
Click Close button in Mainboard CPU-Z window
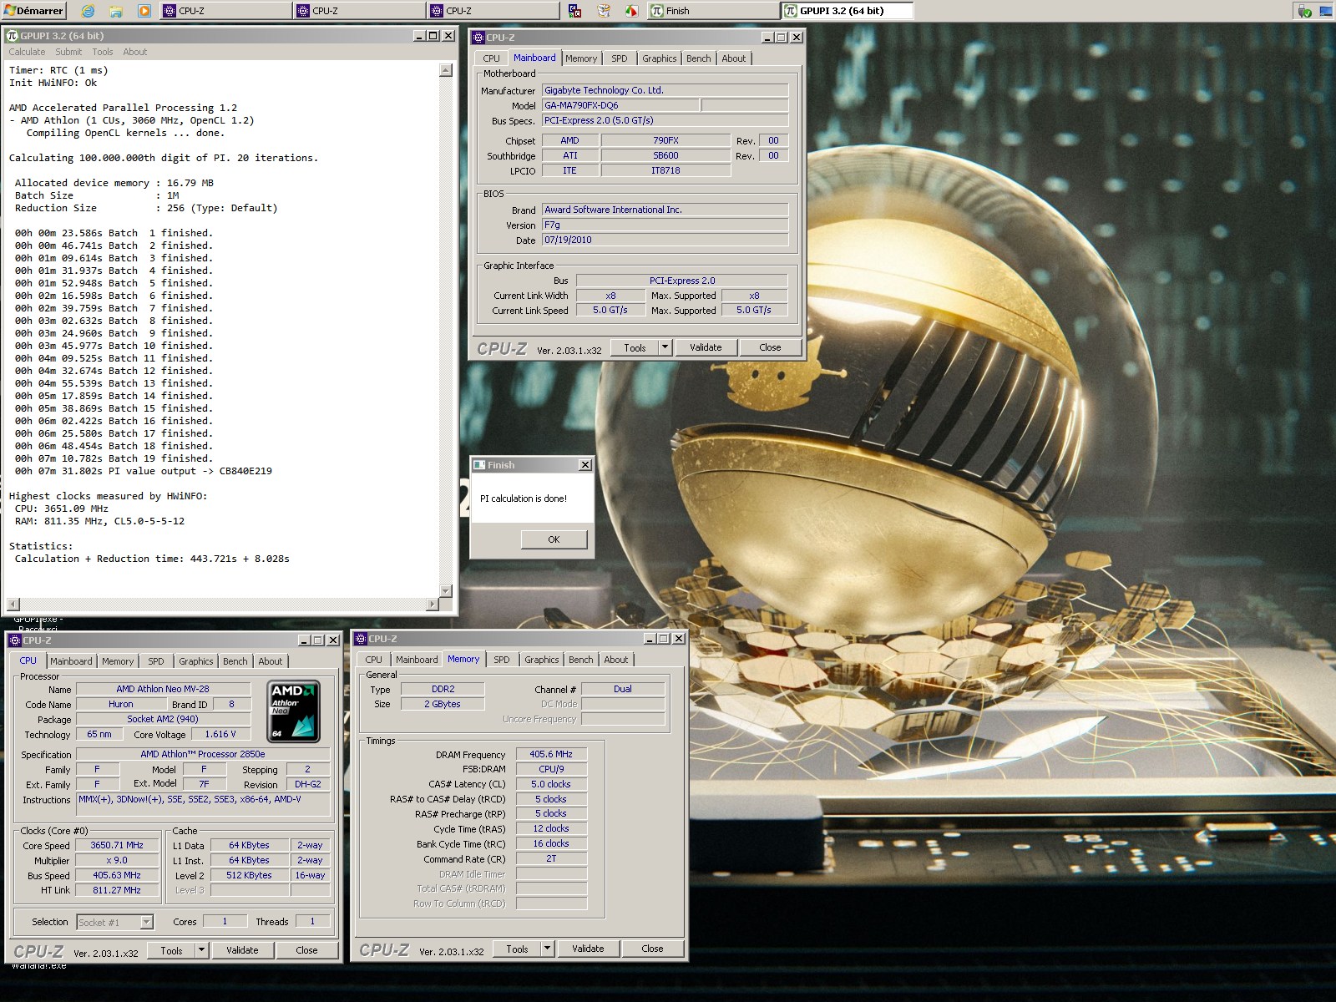(770, 347)
